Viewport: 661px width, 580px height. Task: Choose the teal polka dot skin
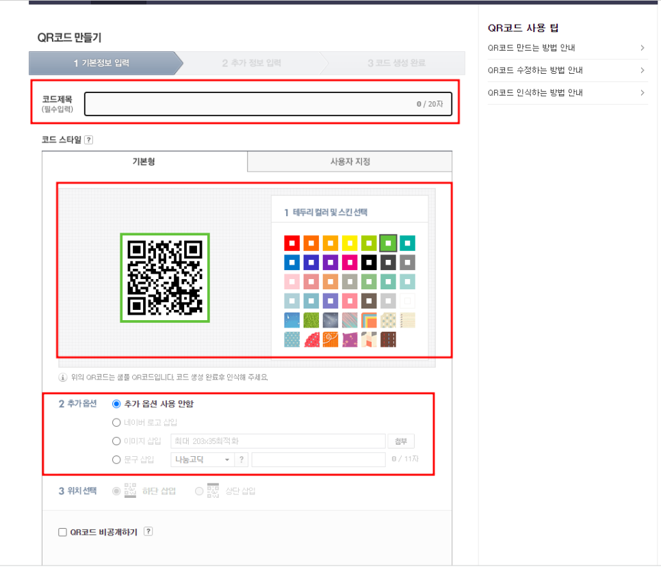(291, 340)
